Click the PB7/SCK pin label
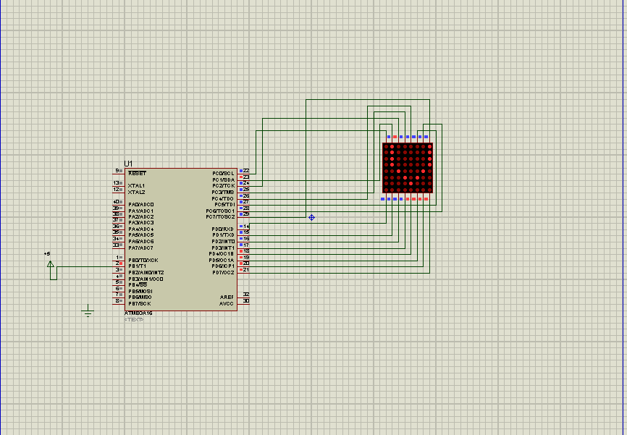 pyautogui.click(x=140, y=304)
